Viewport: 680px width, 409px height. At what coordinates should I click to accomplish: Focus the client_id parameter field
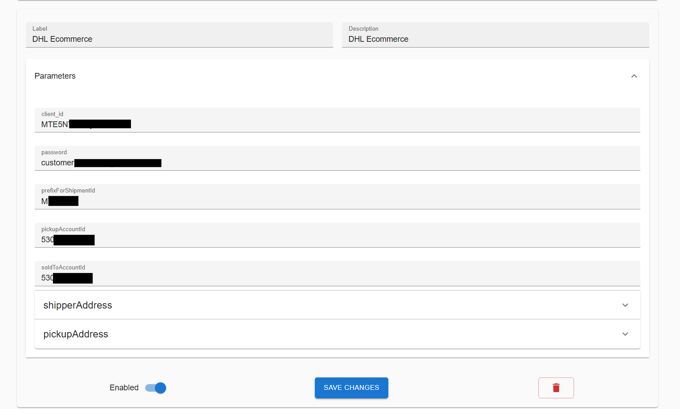(x=337, y=124)
